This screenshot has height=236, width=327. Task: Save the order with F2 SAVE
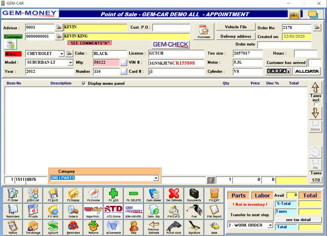point(53,195)
